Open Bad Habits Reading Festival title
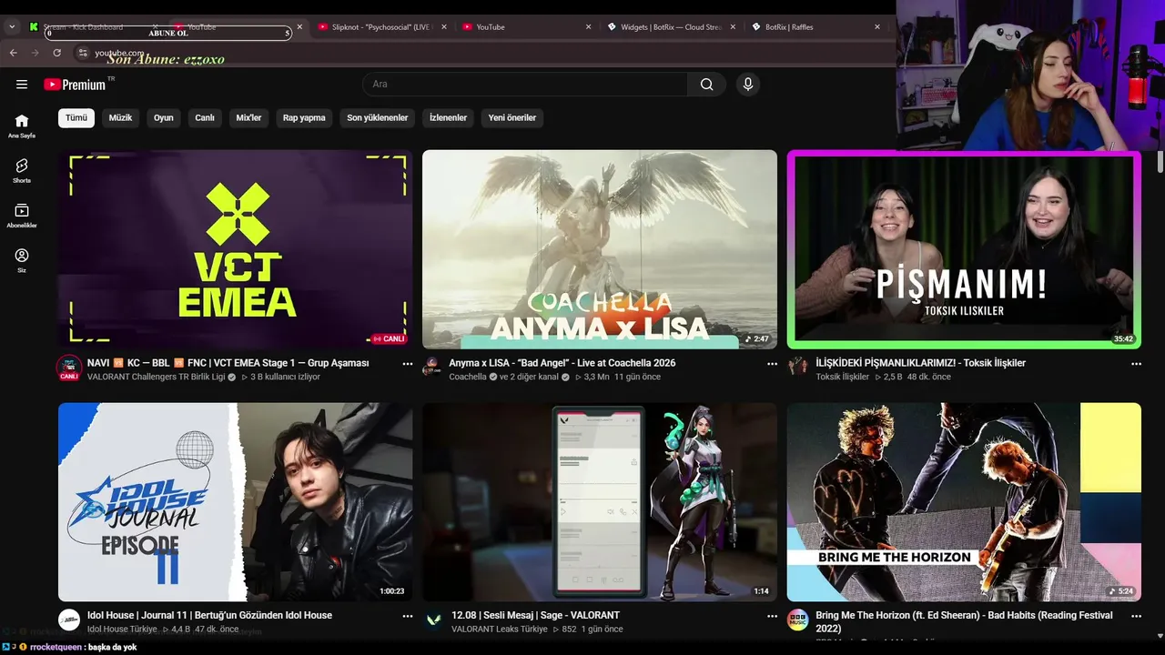Image resolution: width=1165 pixels, height=655 pixels. coord(964,621)
